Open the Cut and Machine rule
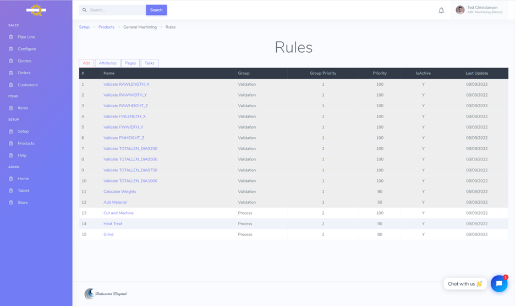The image size is (515, 306). [118, 213]
